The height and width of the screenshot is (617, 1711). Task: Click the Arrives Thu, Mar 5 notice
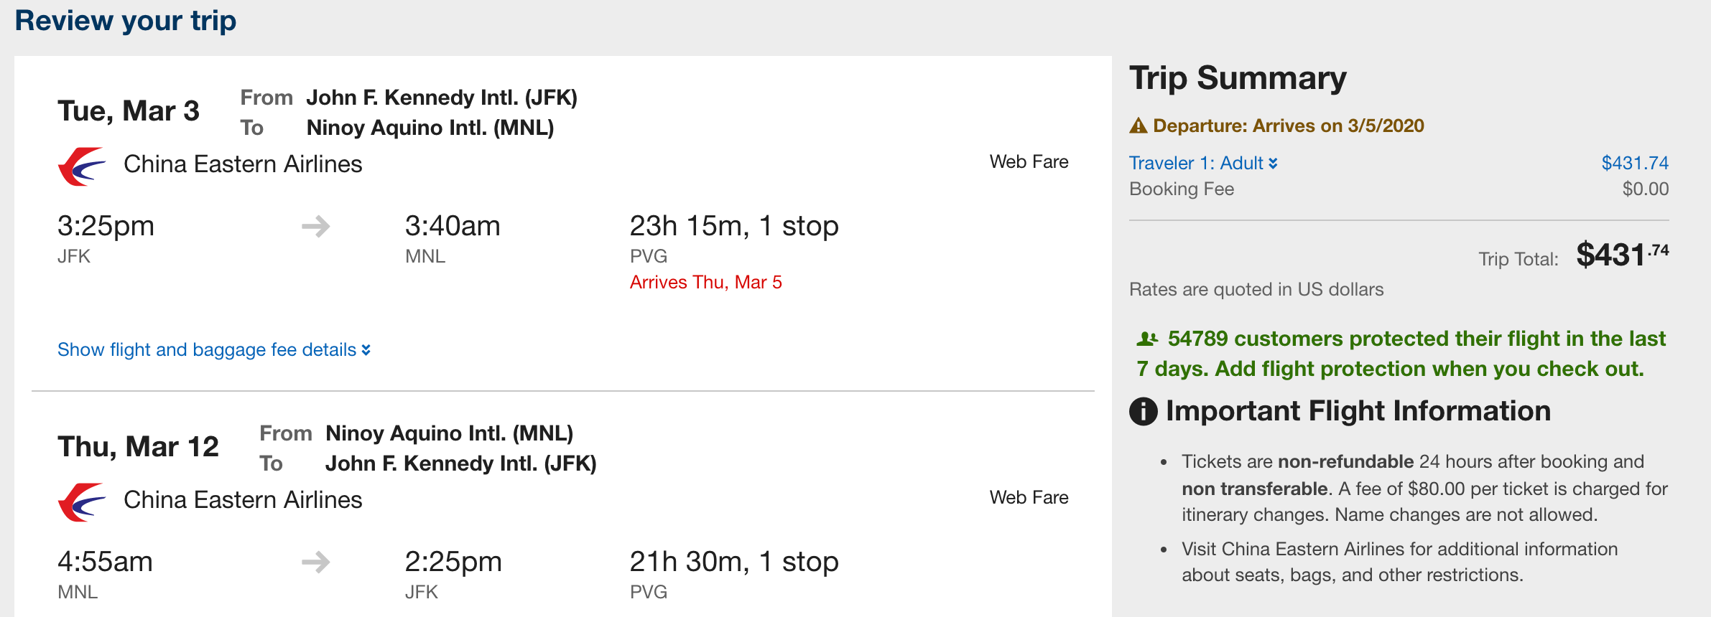tap(705, 283)
